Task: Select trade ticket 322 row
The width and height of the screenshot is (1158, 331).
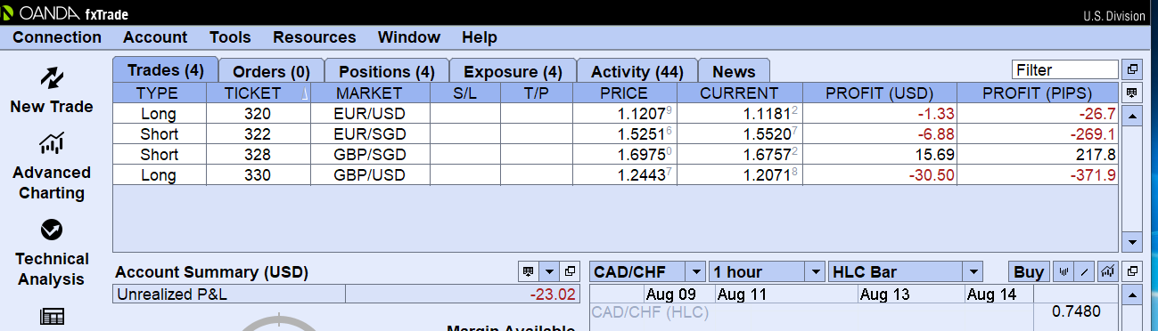Action: click(615, 133)
